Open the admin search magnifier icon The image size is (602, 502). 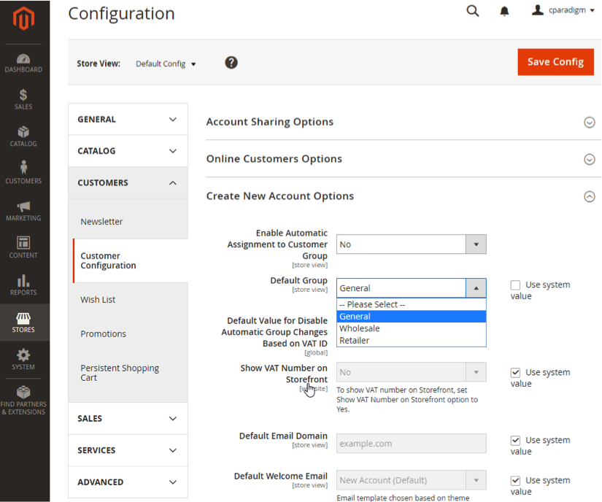click(472, 11)
